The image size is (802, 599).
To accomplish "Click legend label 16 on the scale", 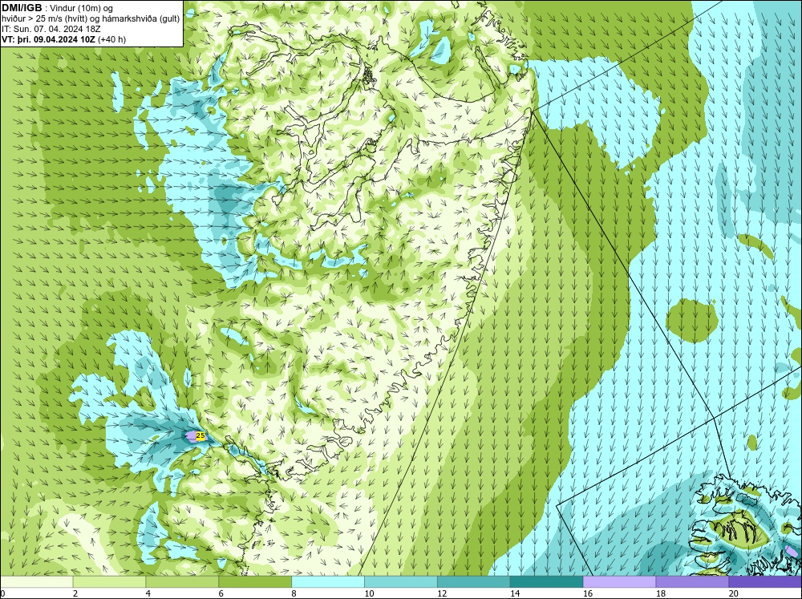I will point(588,593).
